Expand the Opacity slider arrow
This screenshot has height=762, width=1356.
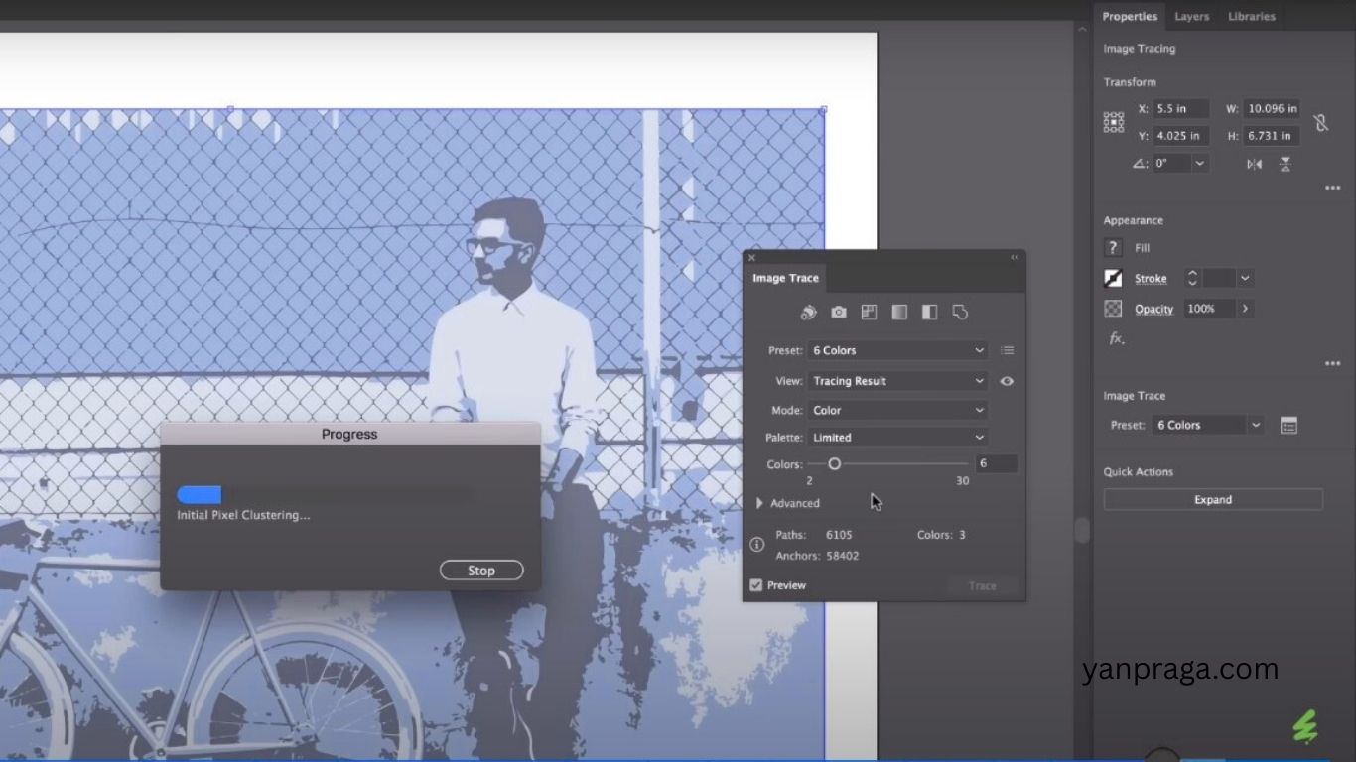pos(1245,309)
